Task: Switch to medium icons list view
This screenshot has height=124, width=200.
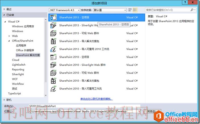Action: click(x=135, y=10)
